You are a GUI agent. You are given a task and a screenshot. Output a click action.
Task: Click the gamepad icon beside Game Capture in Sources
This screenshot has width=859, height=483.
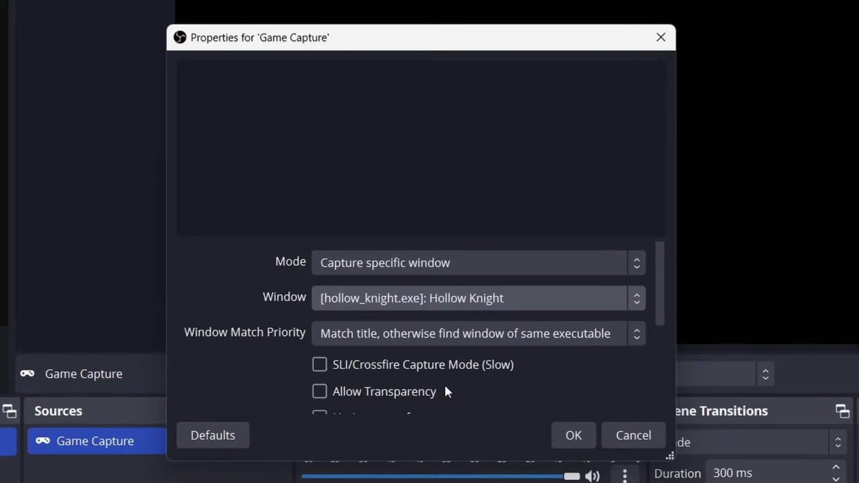pos(42,441)
